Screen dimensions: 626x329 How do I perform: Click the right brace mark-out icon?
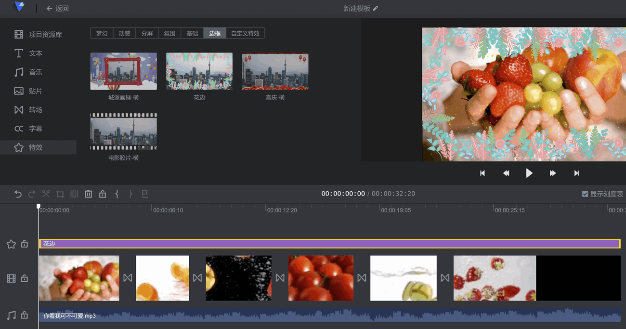130,194
